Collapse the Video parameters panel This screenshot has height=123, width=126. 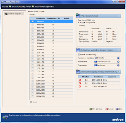(119, 16)
